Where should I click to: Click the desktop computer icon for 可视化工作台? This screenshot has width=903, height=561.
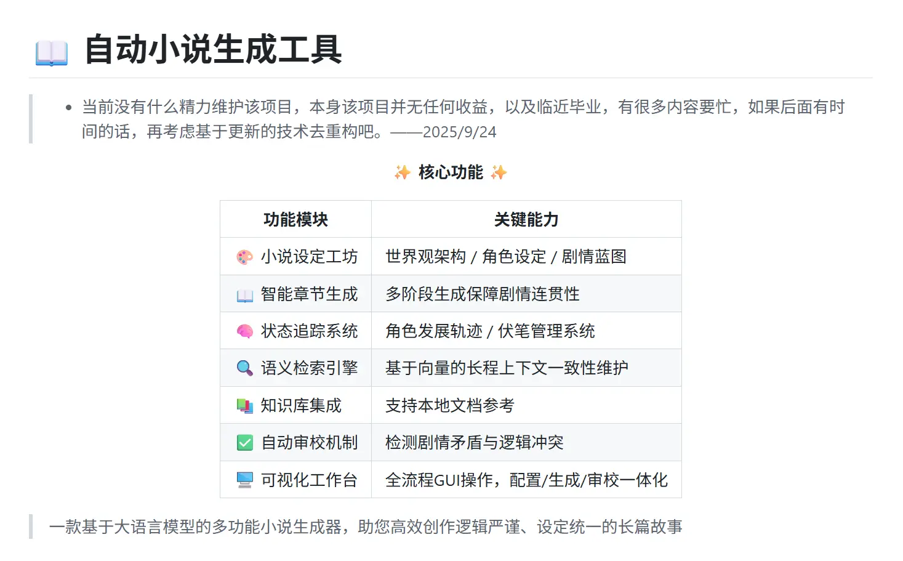244,480
